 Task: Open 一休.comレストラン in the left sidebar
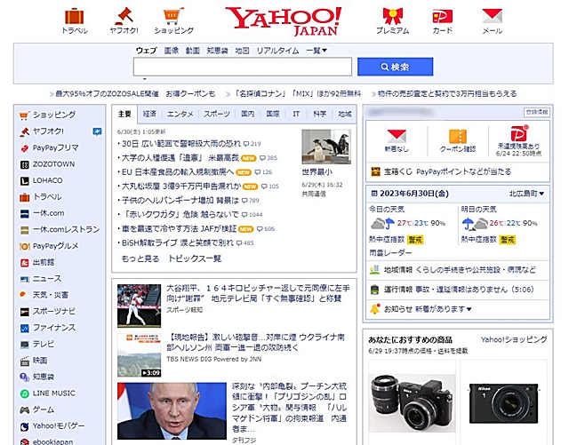pyautogui.click(x=66, y=229)
